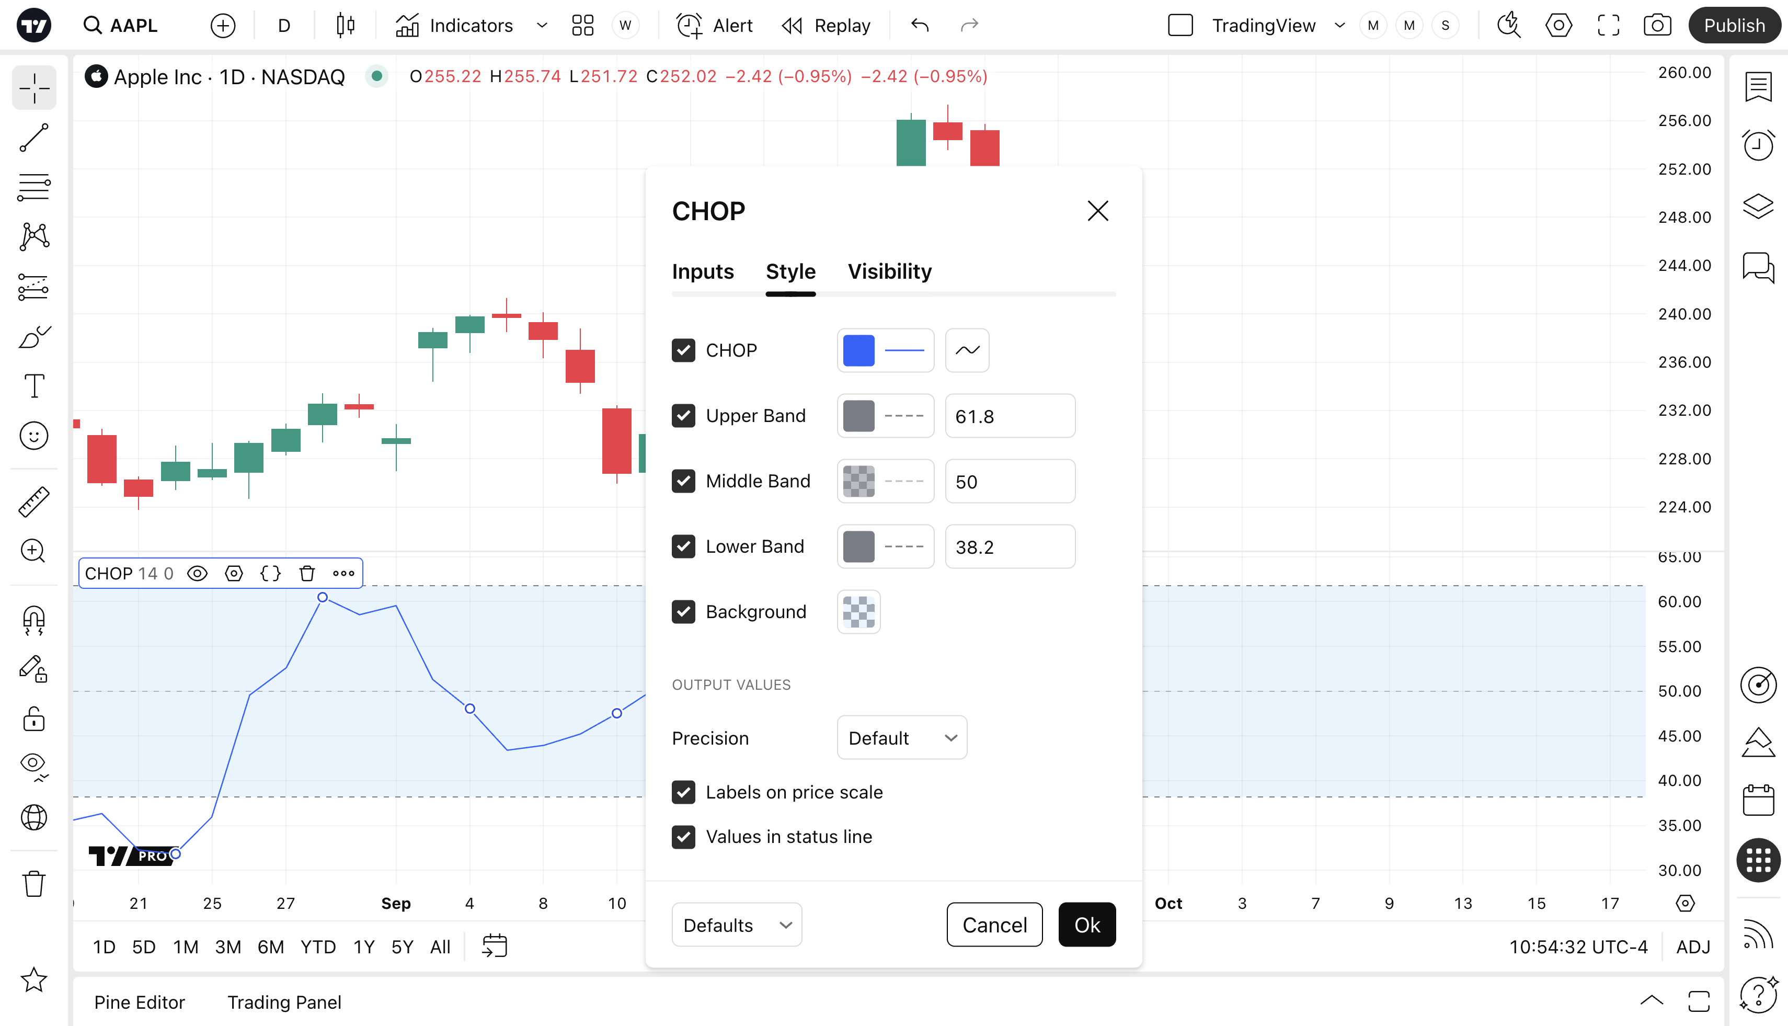This screenshot has width=1788, height=1026.
Task: Open the Indicators favorites dropdown arrow
Action: point(542,26)
